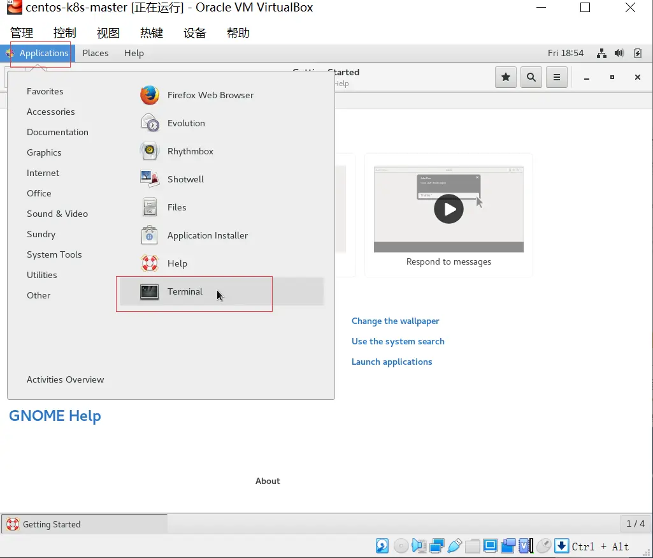Click the 1 / 4 workspace switcher
The image size is (653, 558).
click(636, 524)
